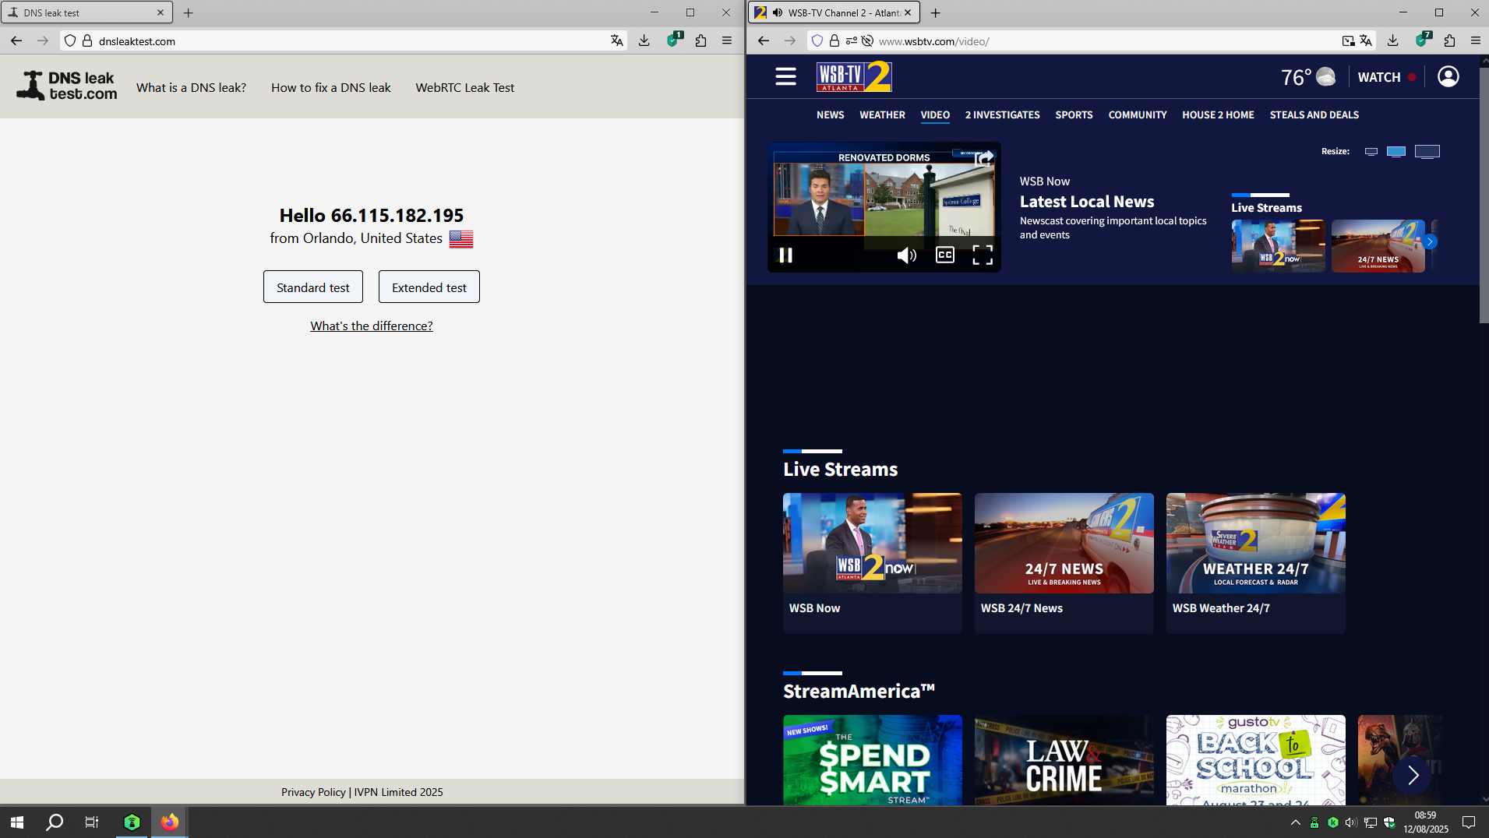
Task: Open the user account profile icon
Action: 1448,76
